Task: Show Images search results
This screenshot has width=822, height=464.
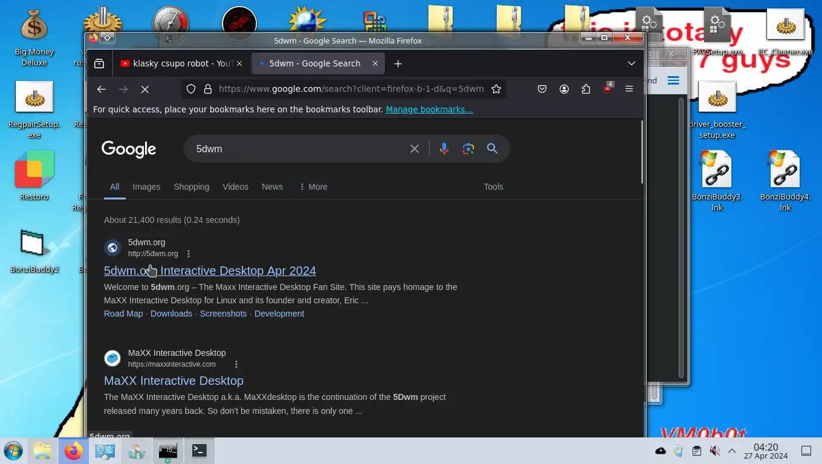Action: (146, 187)
